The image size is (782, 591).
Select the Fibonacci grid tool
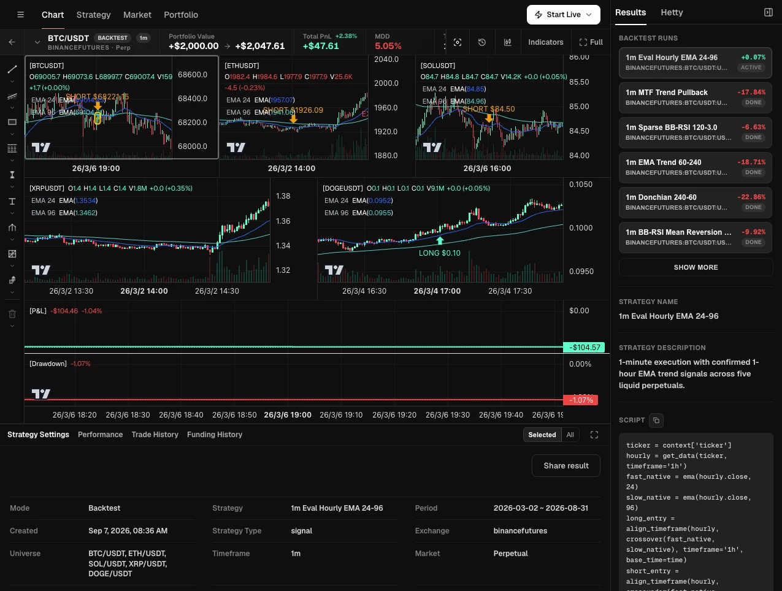click(12, 148)
